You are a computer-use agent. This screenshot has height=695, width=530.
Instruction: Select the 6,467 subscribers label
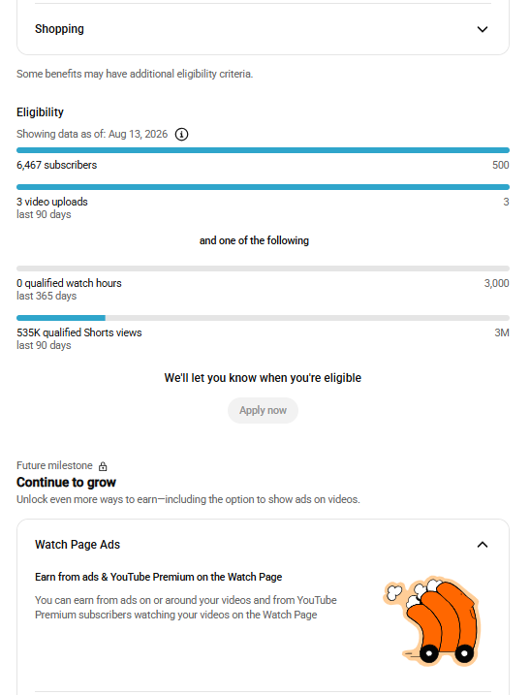(x=57, y=165)
